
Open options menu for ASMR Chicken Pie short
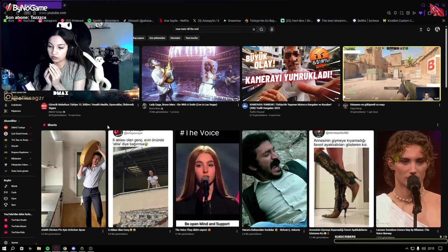tap(103, 231)
